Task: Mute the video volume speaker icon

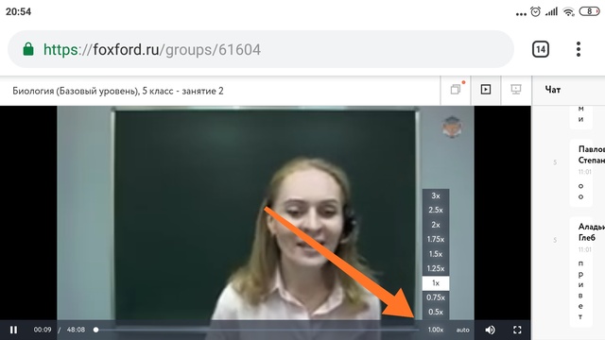Action: click(x=490, y=330)
